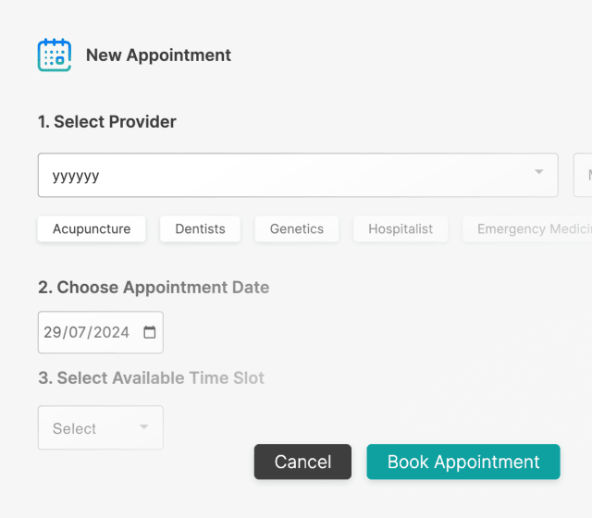Choose the Genetics specialty chip
This screenshot has width=592, height=518.
click(297, 228)
